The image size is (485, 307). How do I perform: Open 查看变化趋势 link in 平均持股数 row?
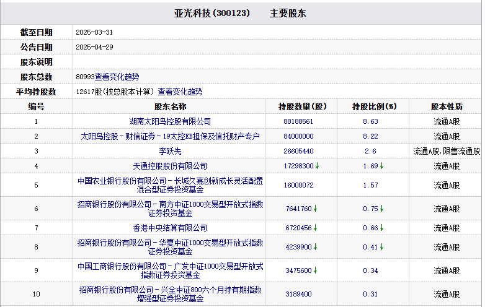pyautogui.click(x=180, y=92)
